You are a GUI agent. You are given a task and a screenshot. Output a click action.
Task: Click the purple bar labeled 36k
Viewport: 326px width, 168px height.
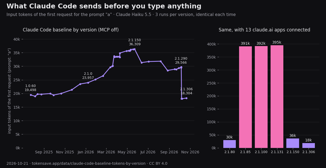(293, 143)
